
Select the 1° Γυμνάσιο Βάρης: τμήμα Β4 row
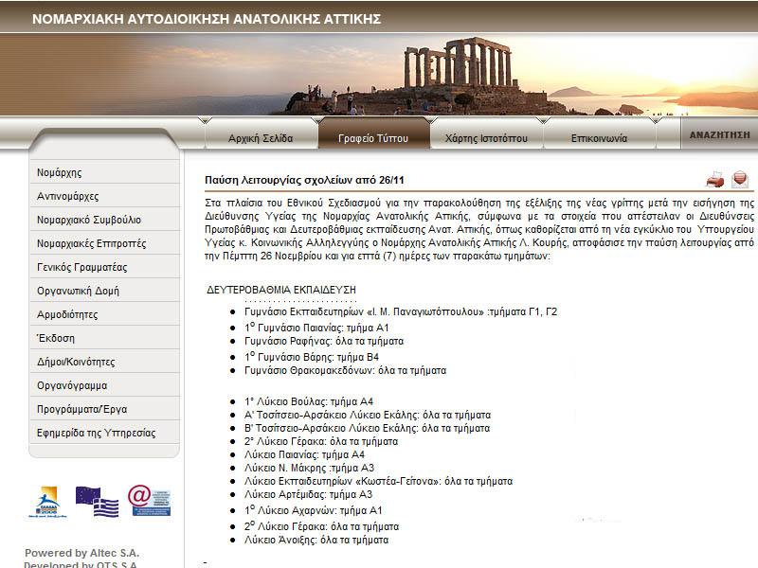[312, 357]
